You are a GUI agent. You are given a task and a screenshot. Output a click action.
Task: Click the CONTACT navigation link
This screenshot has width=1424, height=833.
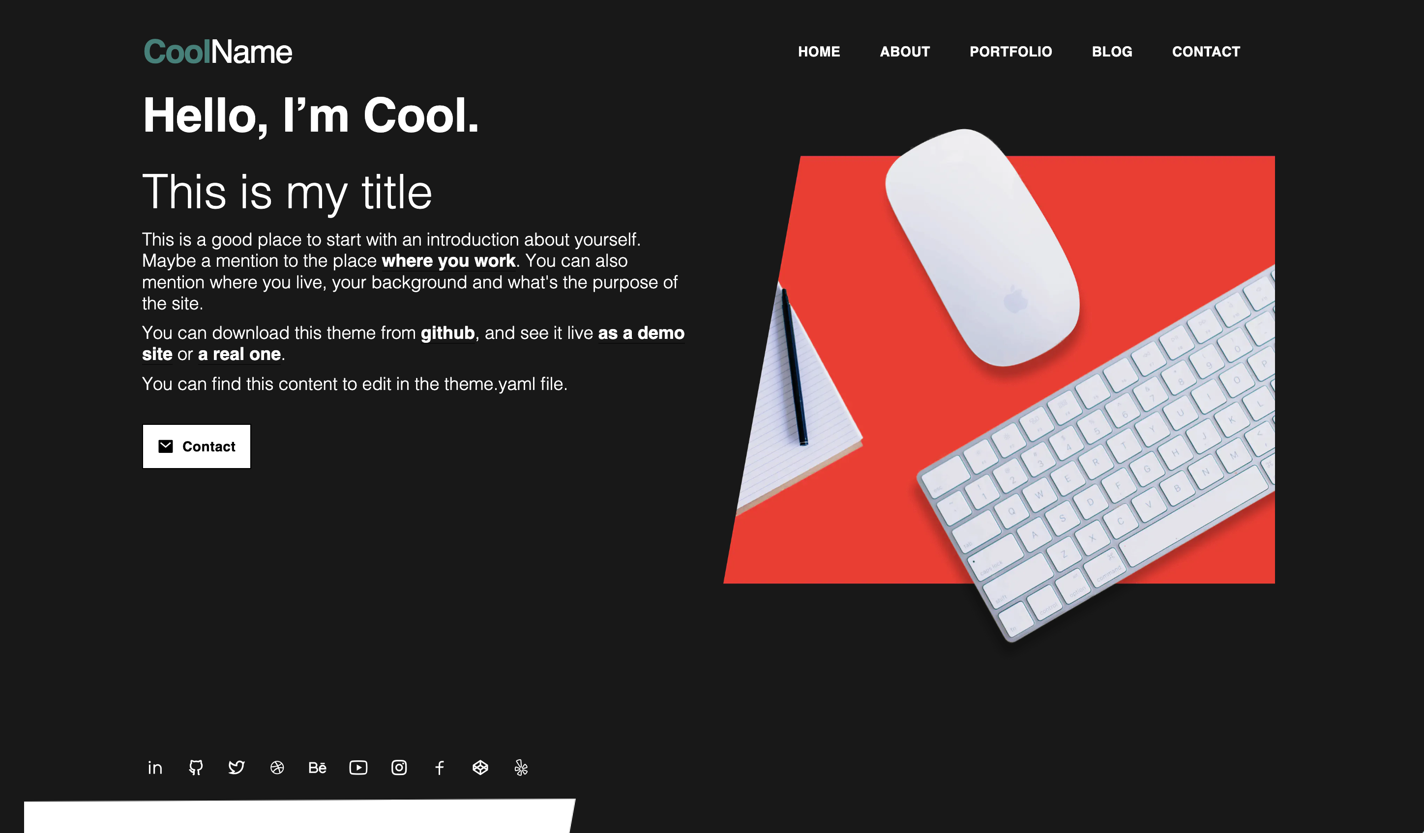click(1207, 52)
